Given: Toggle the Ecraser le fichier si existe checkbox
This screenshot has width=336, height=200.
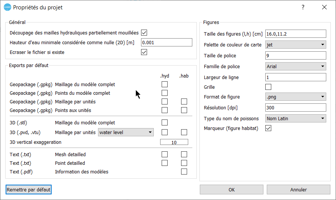Looking at the screenshot, I should click(144, 52).
